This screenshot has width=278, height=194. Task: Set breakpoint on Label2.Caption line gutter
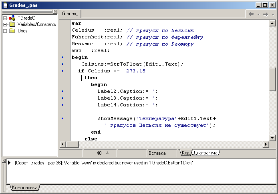pos(62,92)
